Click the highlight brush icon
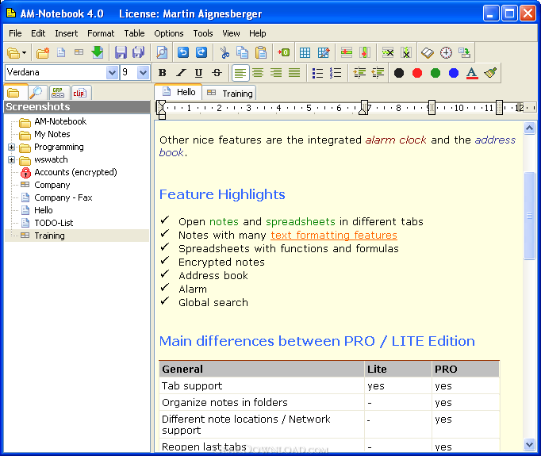 click(x=490, y=73)
